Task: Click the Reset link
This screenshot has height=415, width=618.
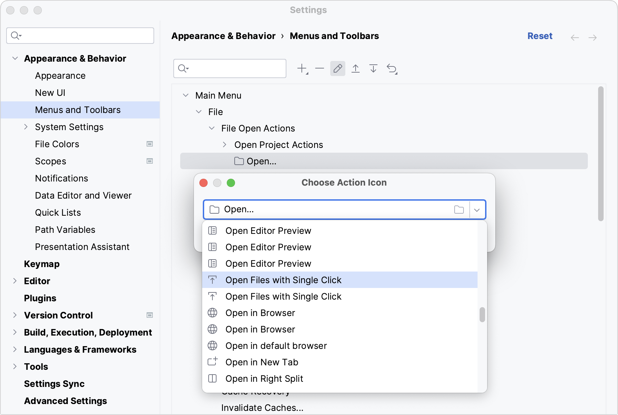Action: pos(540,36)
